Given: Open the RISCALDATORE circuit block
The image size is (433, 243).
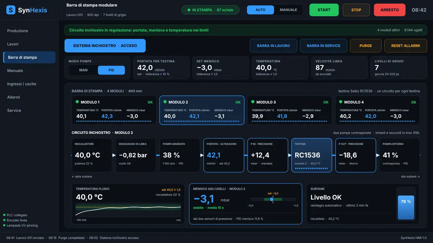Looking at the screenshot, I should point(92,155).
